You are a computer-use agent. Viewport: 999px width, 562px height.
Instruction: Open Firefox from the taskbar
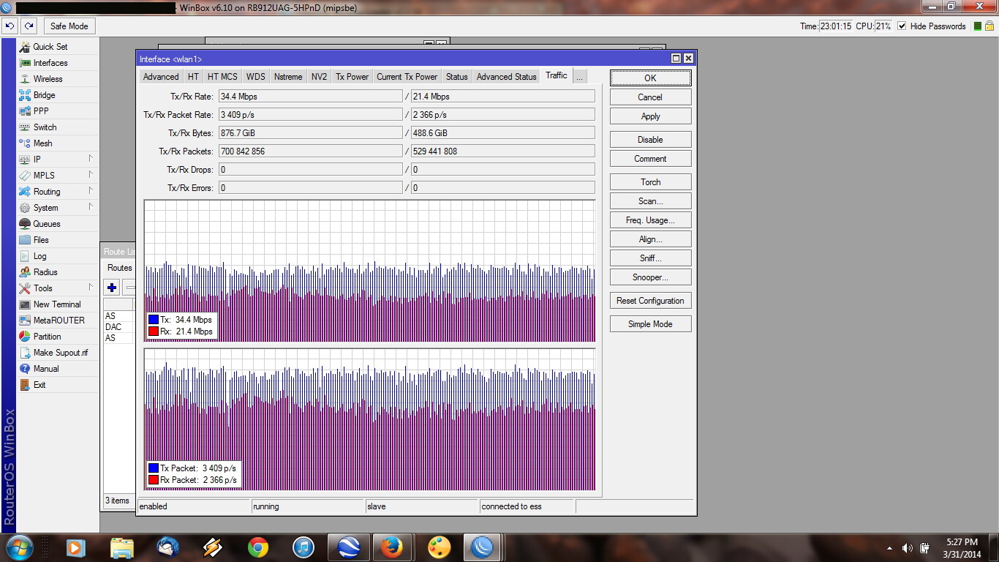point(392,547)
